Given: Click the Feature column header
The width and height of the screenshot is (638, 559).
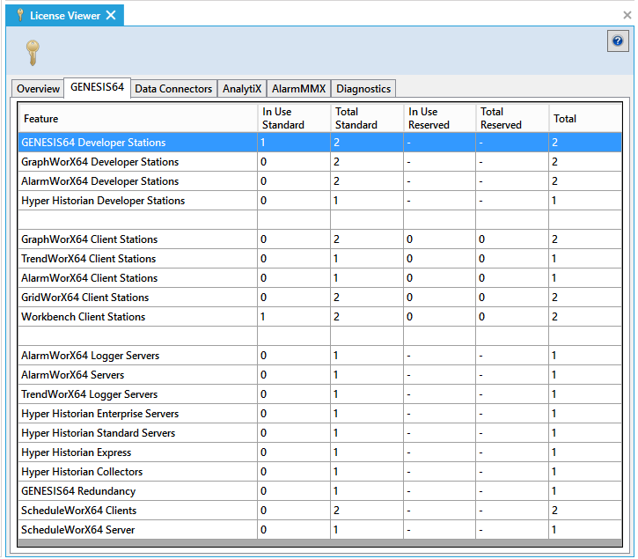Looking at the screenshot, I should coord(41,119).
